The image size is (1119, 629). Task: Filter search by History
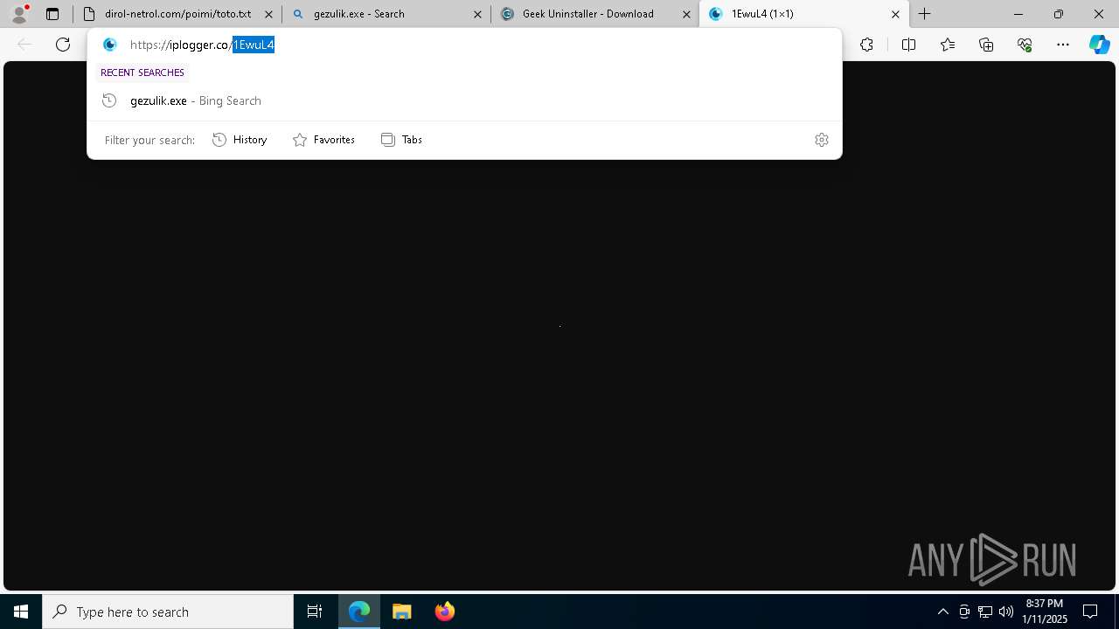click(240, 140)
